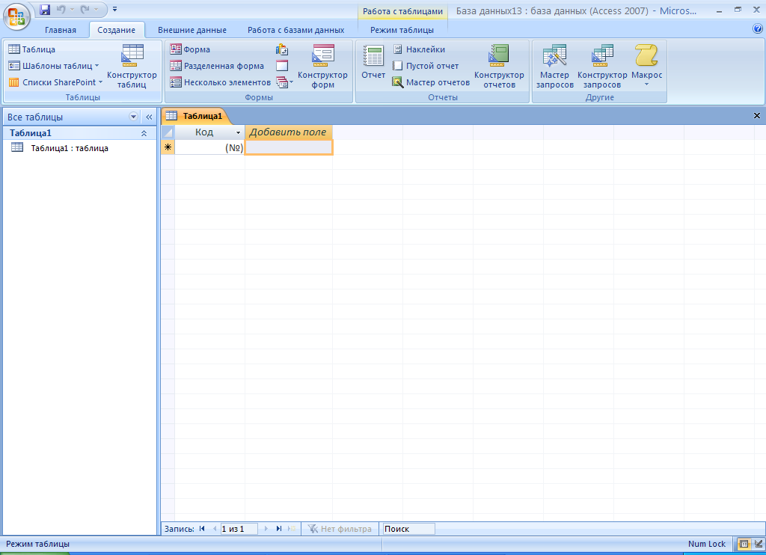Screen dimensions: 766x555
Task: Create Наклейки labels
Action: (419, 49)
